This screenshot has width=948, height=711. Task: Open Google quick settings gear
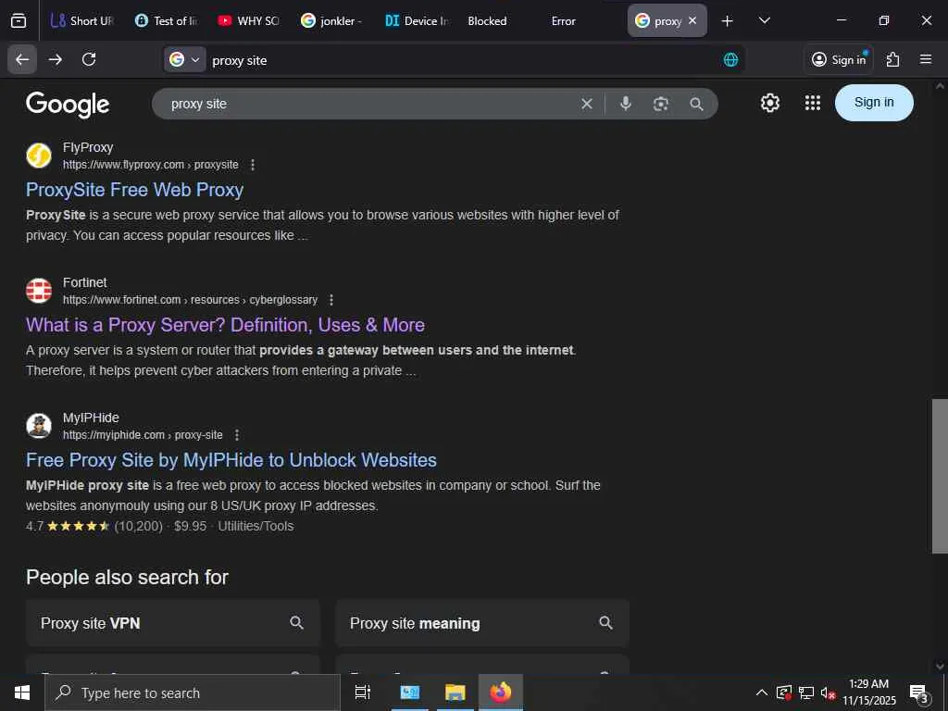(x=769, y=103)
